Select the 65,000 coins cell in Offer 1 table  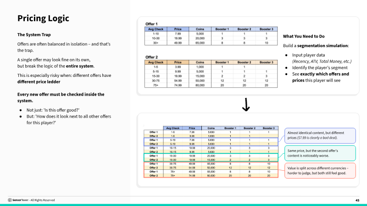point(200,43)
